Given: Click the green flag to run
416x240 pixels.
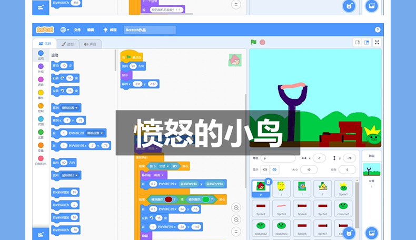Looking at the screenshot, I should click(x=254, y=42).
